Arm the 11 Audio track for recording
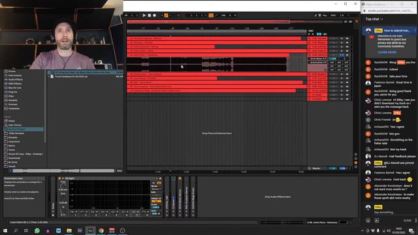The width and height of the screenshot is (418, 235). (347, 95)
